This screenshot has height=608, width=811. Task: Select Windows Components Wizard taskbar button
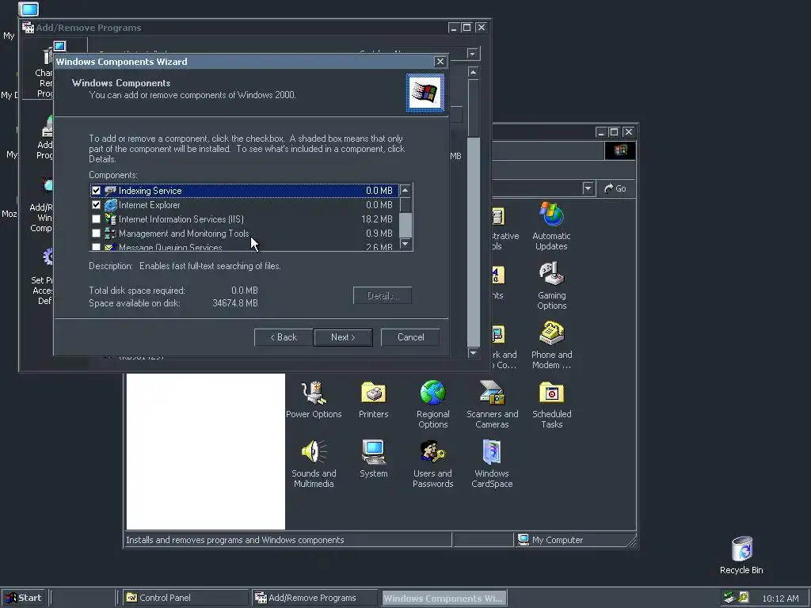pos(444,598)
